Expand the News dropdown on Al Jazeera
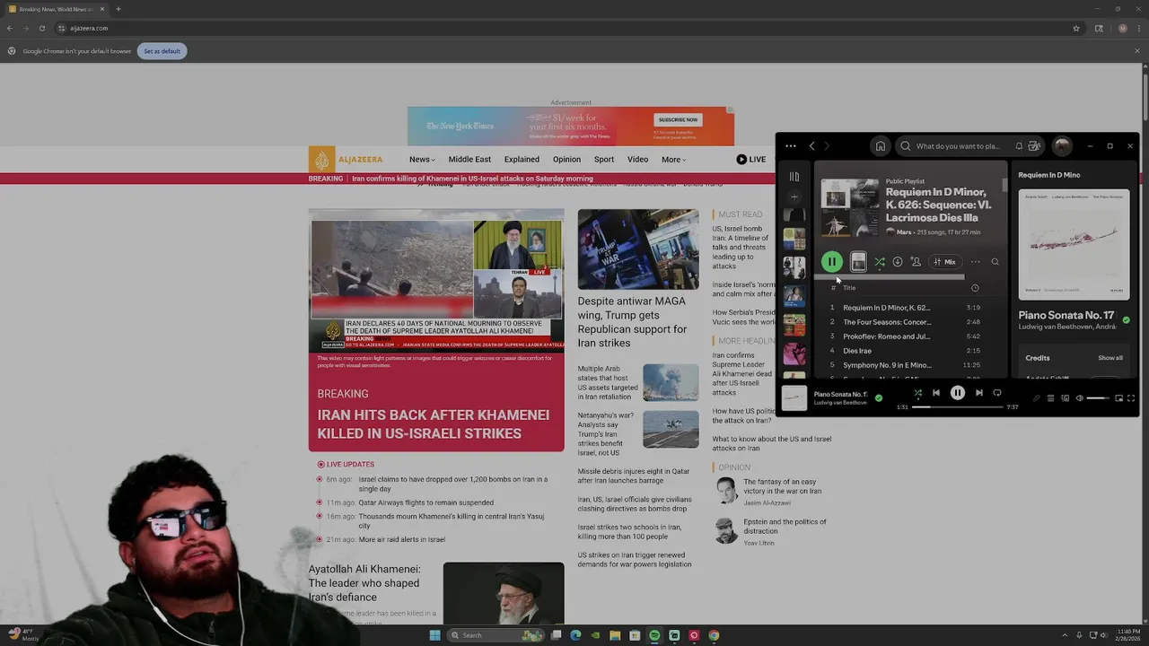The width and height of the screenshot is (1149, 646). [x=422, y=160]
